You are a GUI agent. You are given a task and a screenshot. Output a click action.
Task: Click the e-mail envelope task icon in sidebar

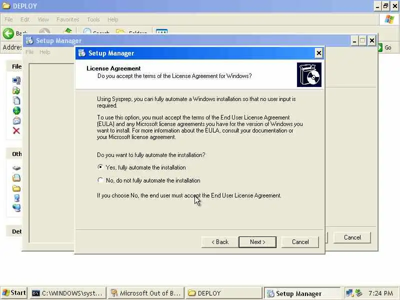pyautogui.click(x=16, y=120)
